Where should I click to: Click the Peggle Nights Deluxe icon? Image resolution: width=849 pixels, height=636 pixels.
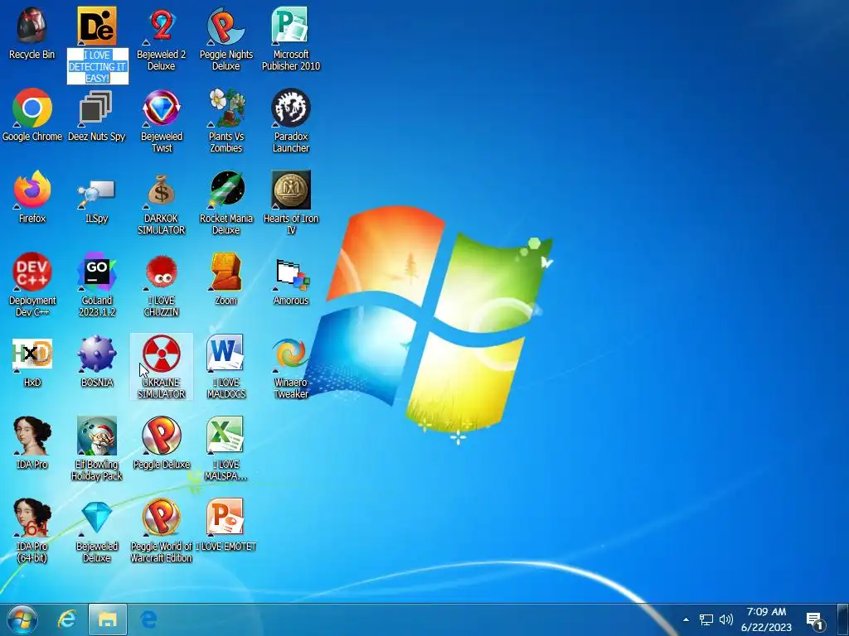[x=226, y=26]
